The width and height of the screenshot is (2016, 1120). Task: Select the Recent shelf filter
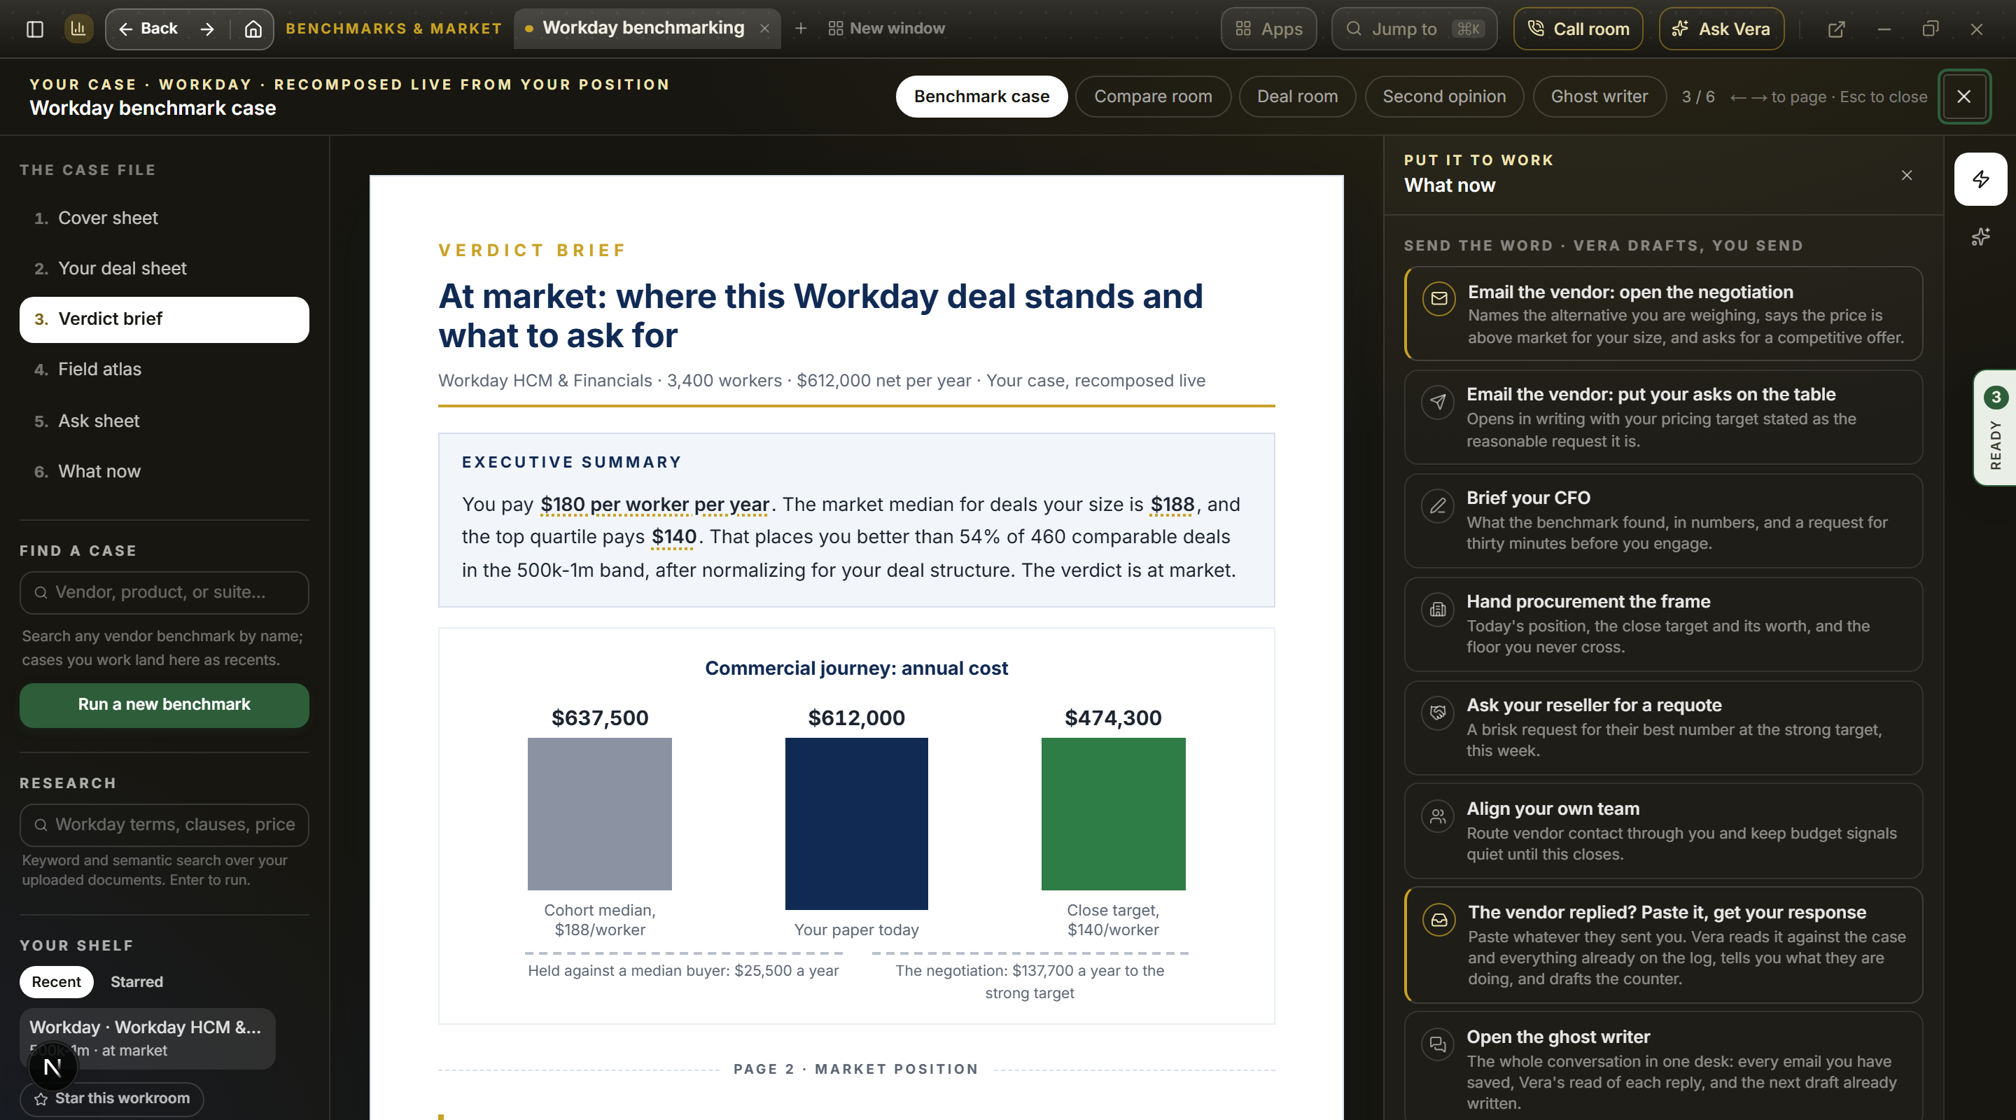pos(56,981)
